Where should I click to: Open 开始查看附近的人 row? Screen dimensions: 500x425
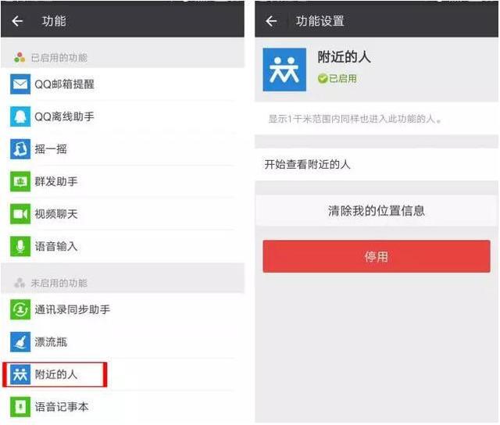pos(377,165)
